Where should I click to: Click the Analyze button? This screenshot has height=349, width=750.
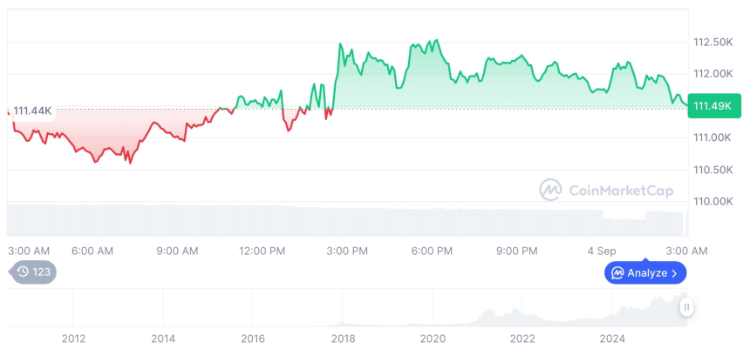[x=645, y=272]
